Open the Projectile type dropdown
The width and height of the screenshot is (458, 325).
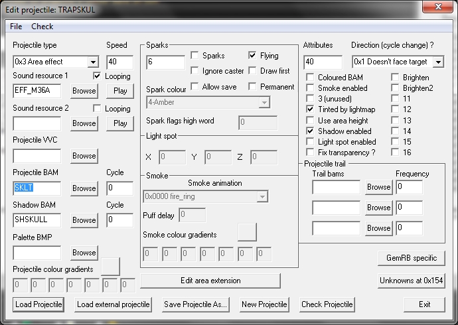coord(93,62)
